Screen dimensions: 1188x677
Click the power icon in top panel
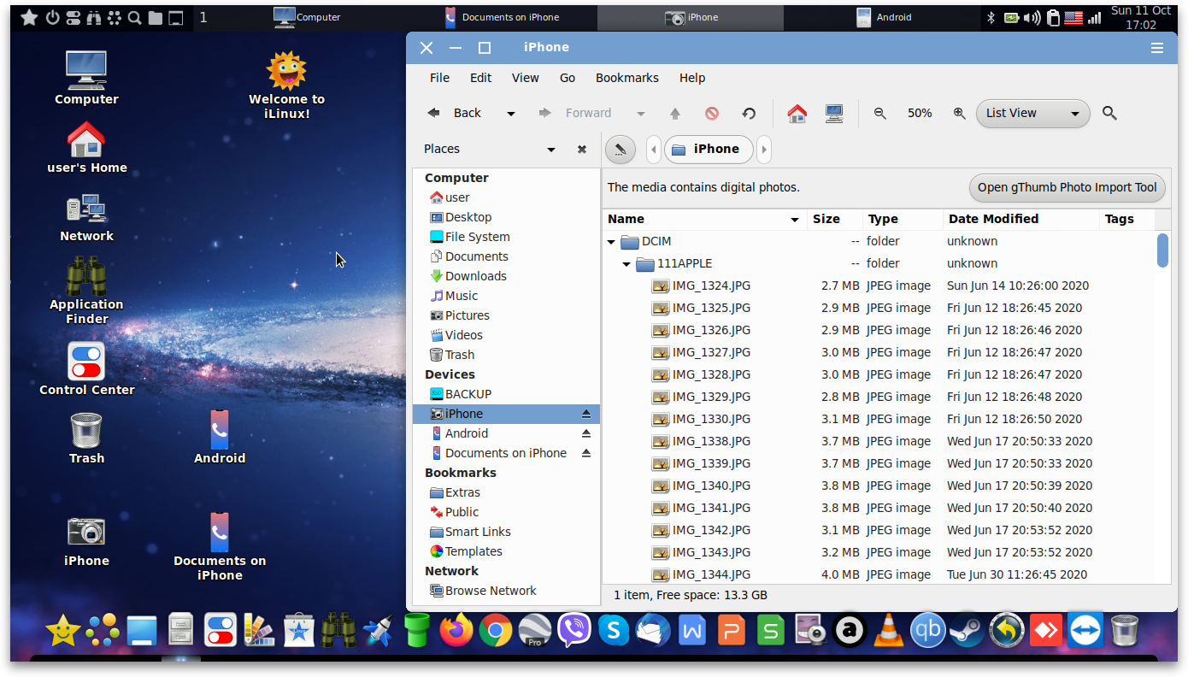click(x=52, y=17)
